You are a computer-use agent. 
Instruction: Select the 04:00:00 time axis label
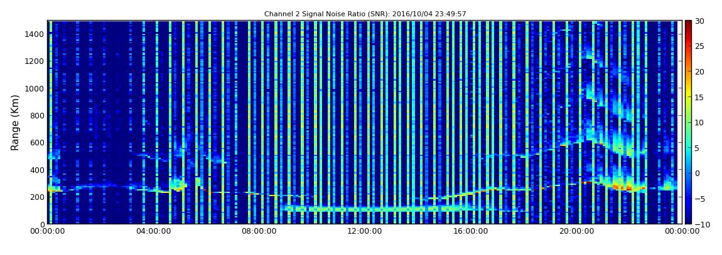pos(153,232)
